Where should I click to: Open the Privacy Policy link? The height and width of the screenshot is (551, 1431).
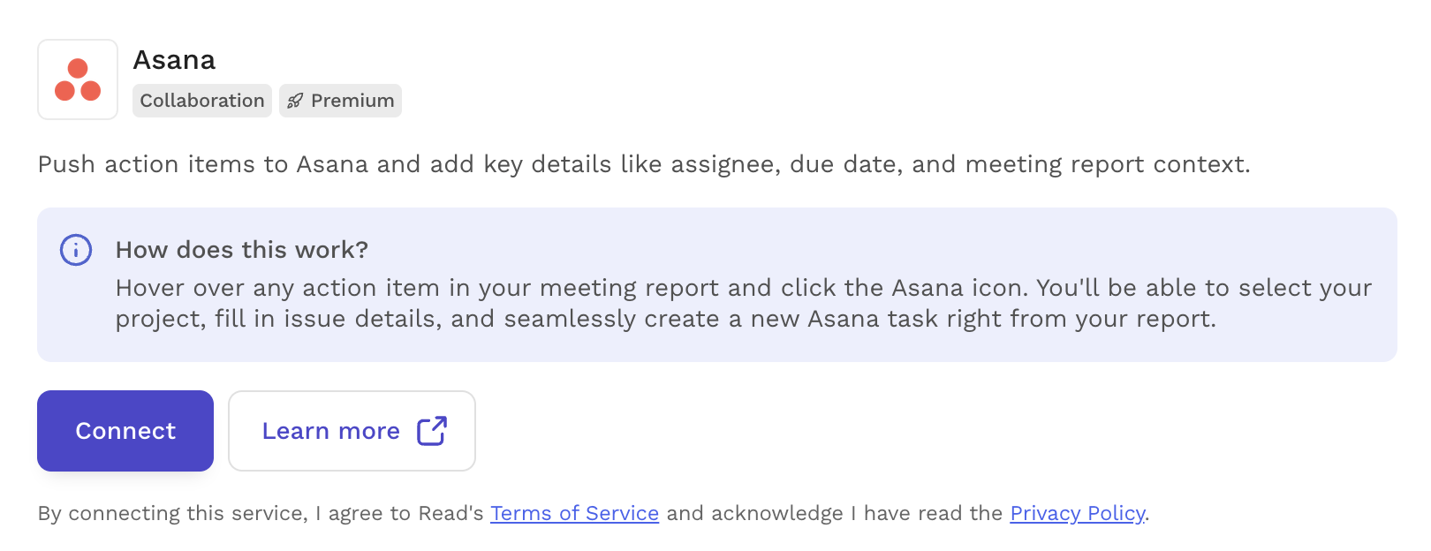pos(1077,513)
